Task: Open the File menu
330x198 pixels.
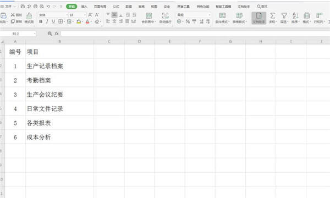Action: pos(8,7)
